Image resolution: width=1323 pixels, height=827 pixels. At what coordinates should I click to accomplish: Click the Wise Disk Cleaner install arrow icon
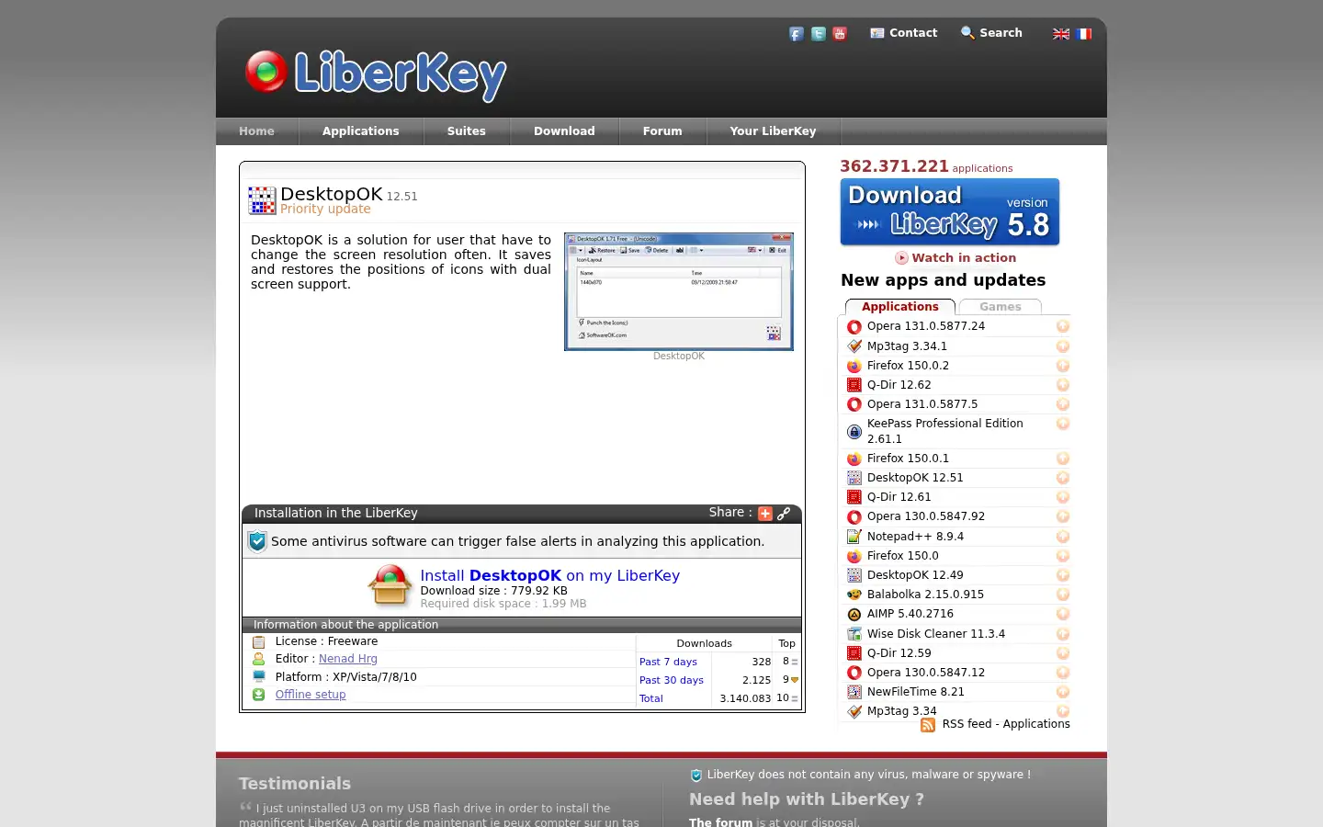point(1063,634)
